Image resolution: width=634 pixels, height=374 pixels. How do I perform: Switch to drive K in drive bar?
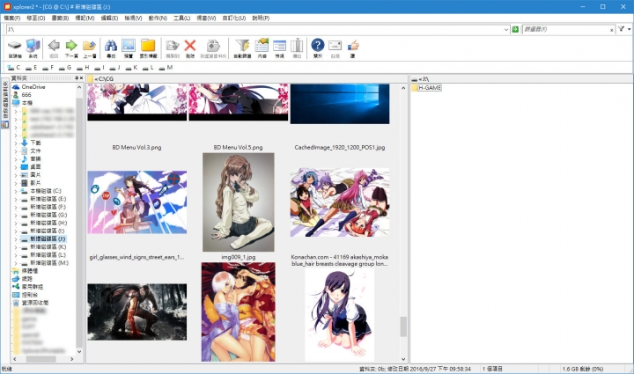click(131, 68)
